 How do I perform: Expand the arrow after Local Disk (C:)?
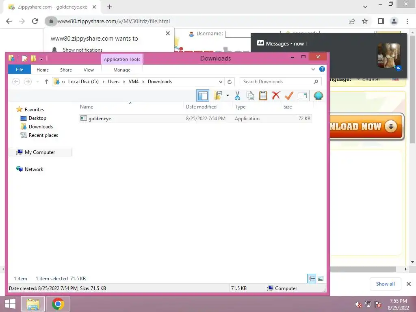point(103,82)
